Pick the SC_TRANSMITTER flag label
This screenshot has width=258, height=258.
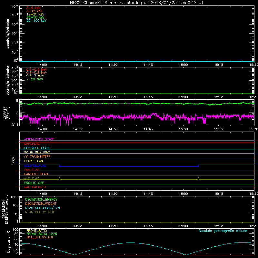pyautogui.click(x=37, y=157)
